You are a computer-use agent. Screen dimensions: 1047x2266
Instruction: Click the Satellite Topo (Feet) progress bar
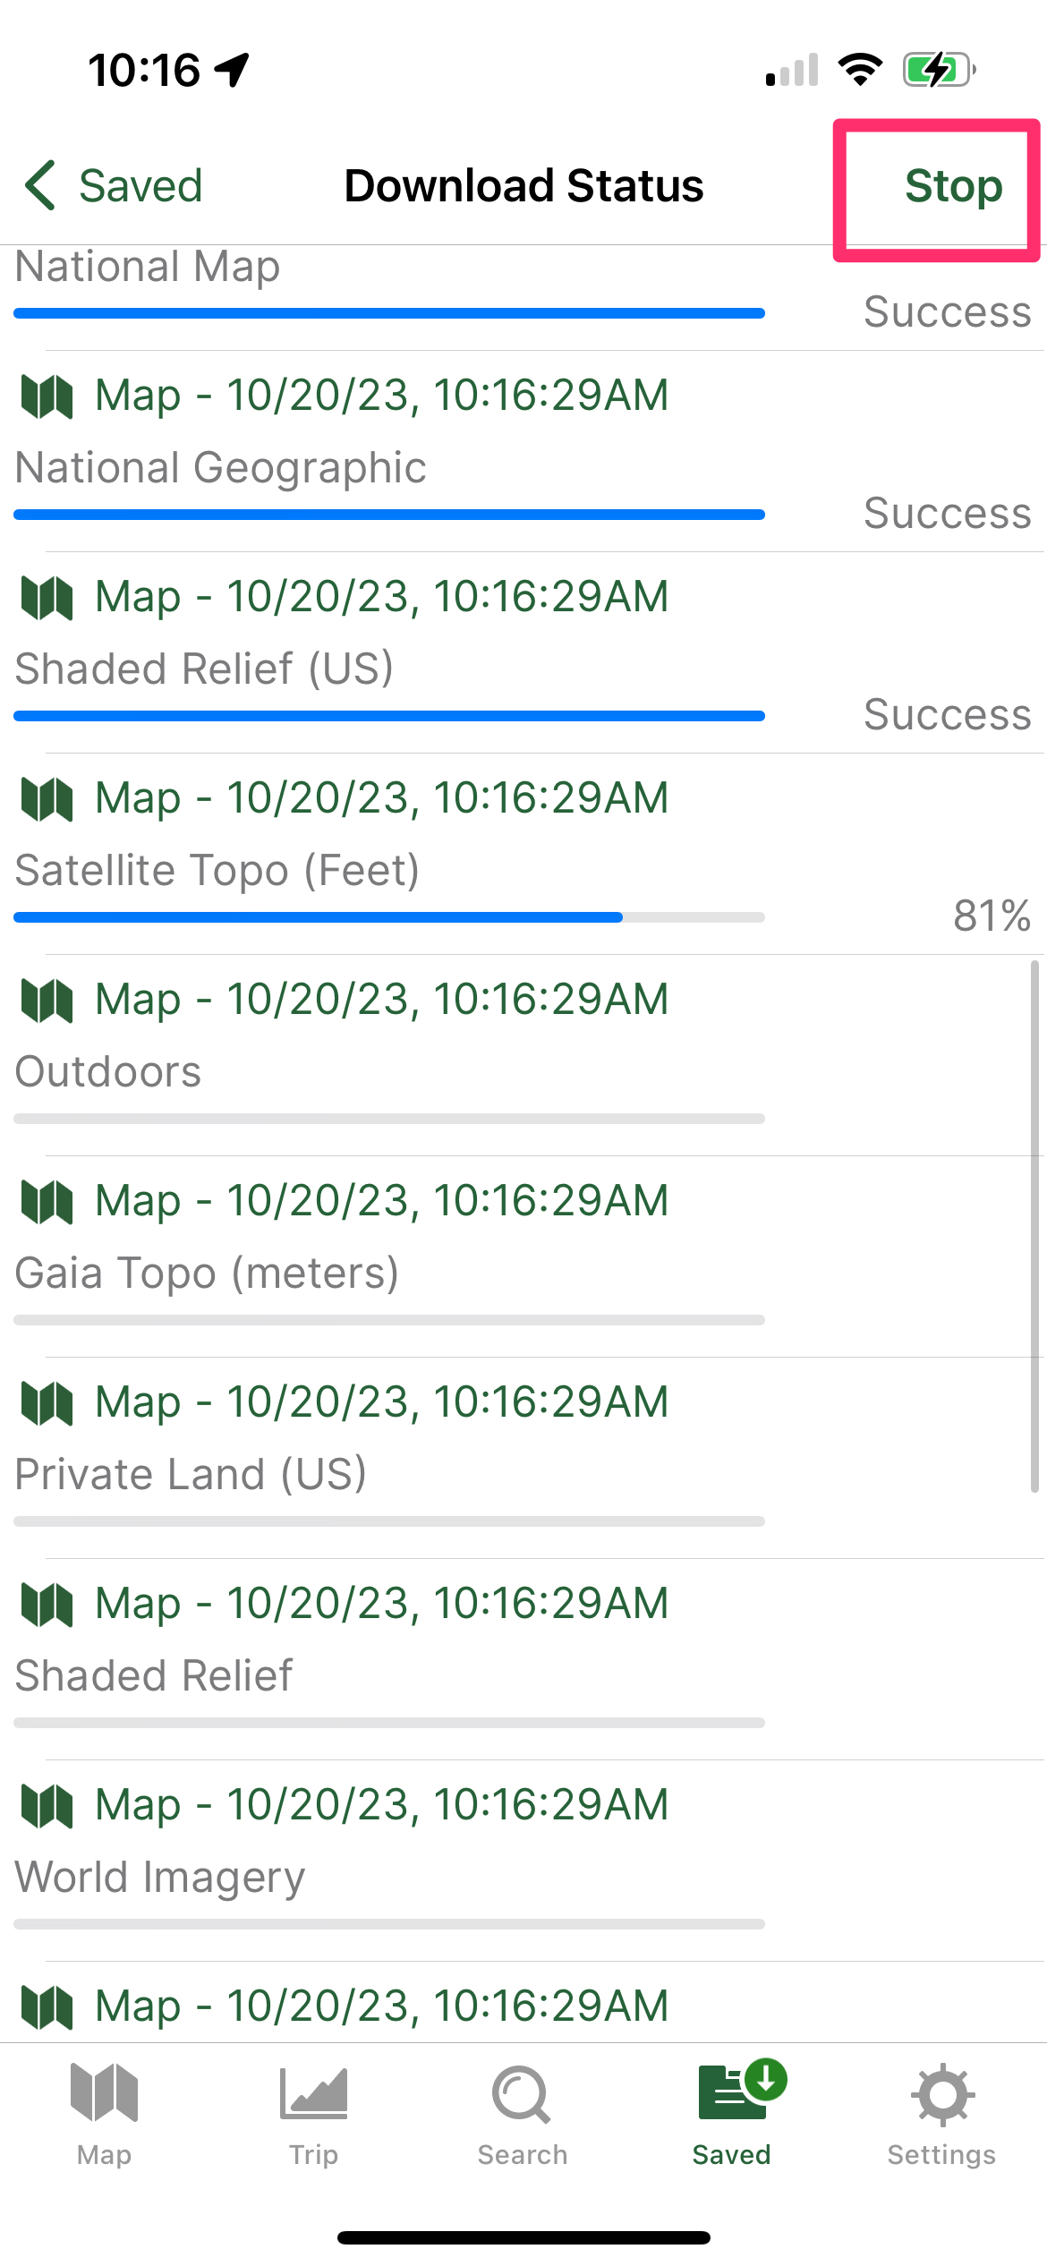coord(389,917)
